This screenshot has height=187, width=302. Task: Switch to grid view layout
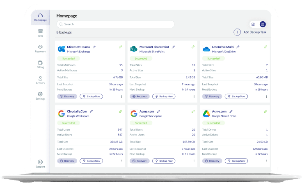click(253, 24)
